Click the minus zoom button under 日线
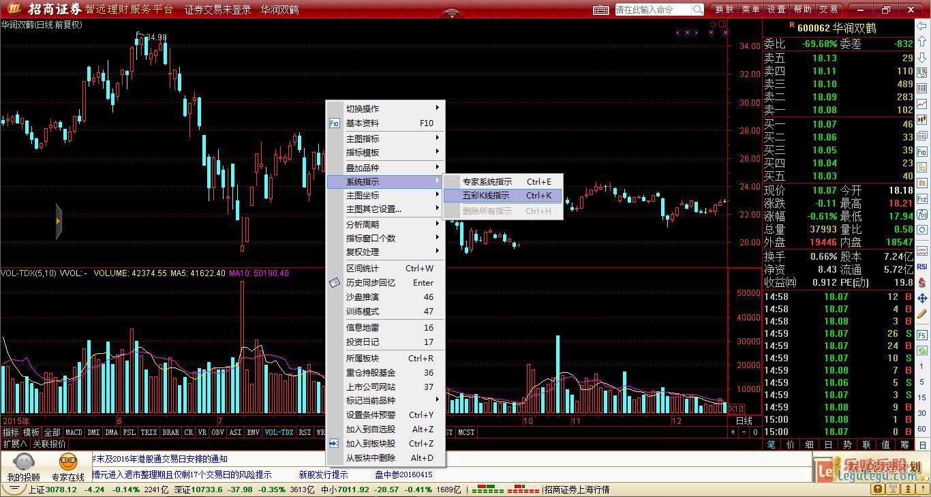Image resolution: width=931 pixels, height=497 pixels. tap(744, 432)
